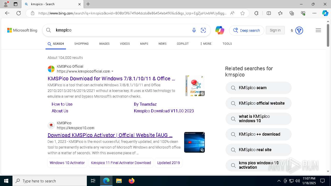Open the Collections icon
The width and height of the screenshot is (331, 186).
[x=292, y=13]
